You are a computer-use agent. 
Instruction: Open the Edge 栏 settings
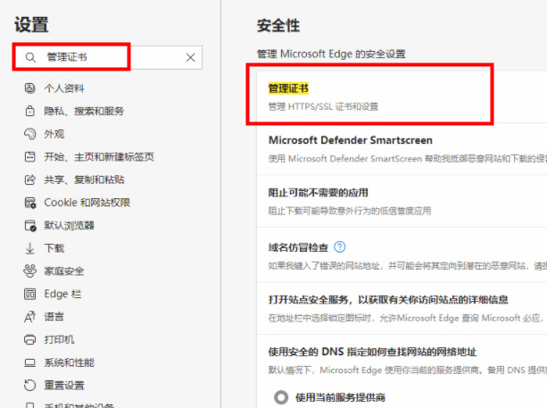[62, 295]
